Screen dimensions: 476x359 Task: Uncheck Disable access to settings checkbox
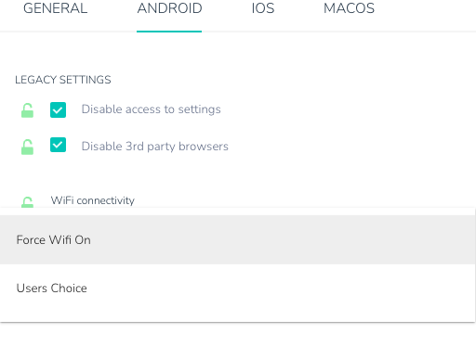pos(58,109)
